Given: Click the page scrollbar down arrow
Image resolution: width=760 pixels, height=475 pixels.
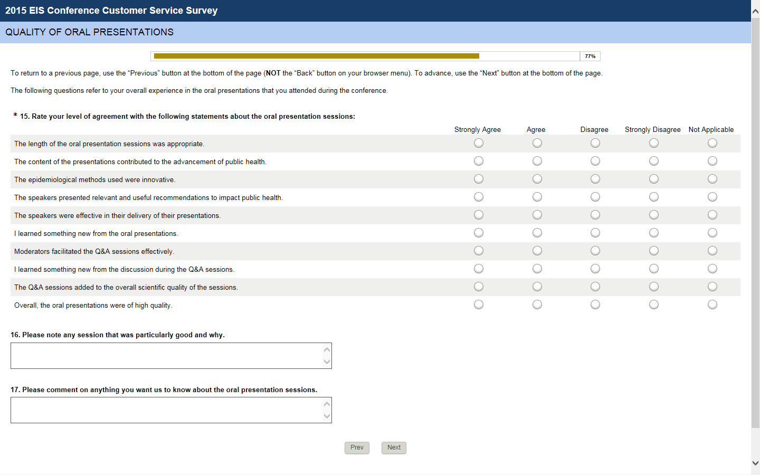Looking at the screenshot, I should pos(755,463).
